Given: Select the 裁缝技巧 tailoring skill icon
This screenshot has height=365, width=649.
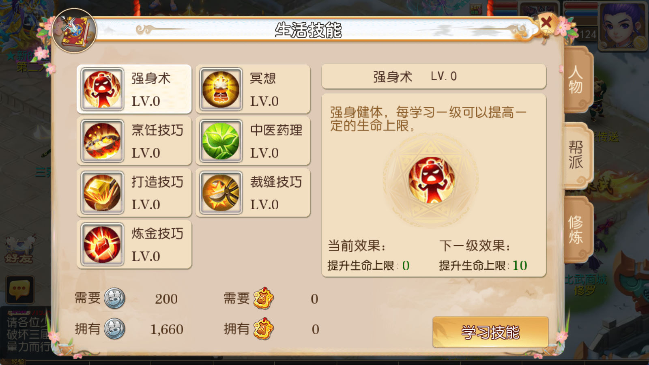Looking at the screenshot, I should coord(221,193).
